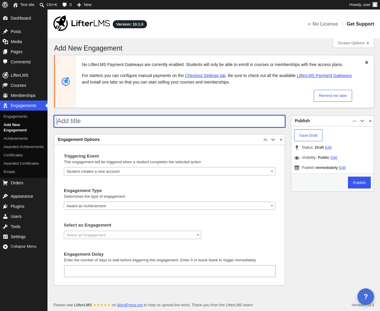Open user avatar in admin bar
Viewport: 380px width, 311px height.
pyautogui.click(x=375, y=5)
